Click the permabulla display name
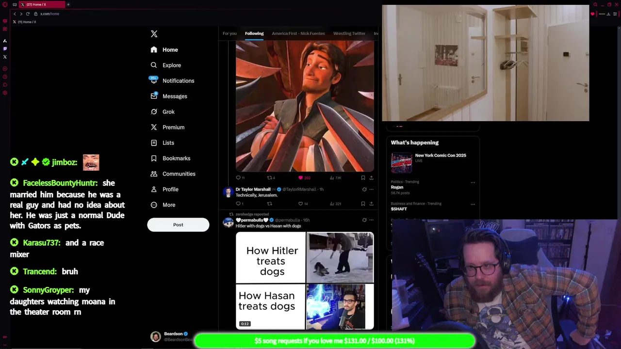The height and width of the screenshot is (349, 621). tap(252, 220)
